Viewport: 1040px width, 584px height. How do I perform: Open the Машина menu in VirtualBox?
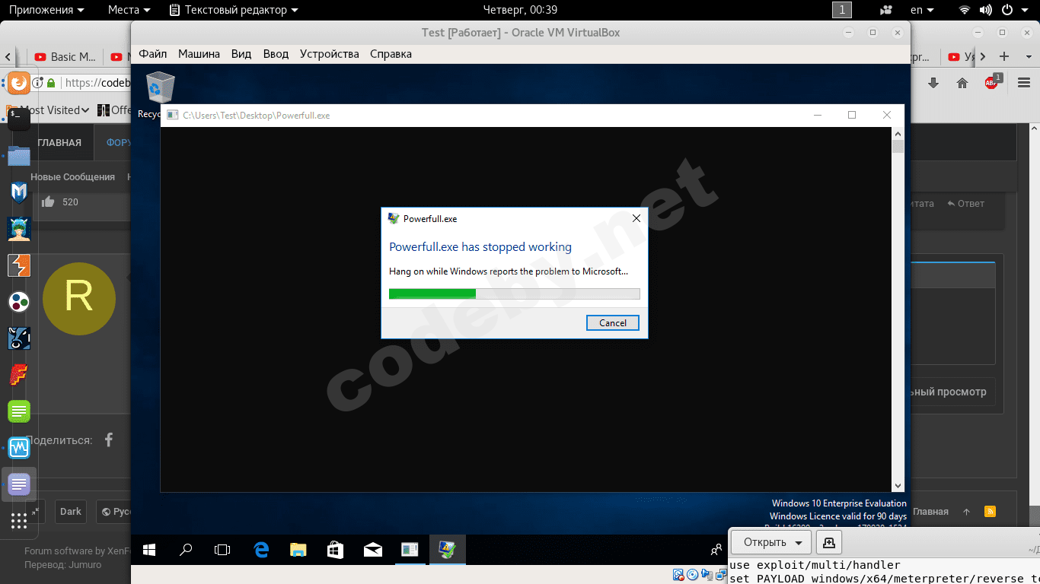(x=199, y=54)
